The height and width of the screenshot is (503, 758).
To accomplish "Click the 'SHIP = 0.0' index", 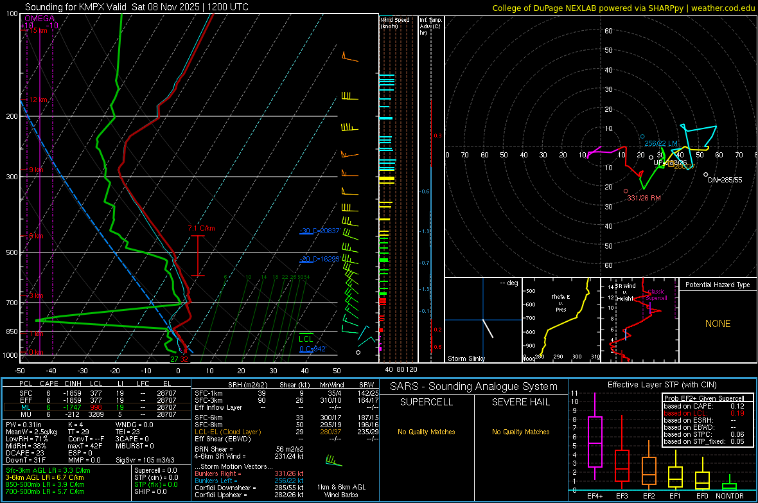I will [150, 491].
